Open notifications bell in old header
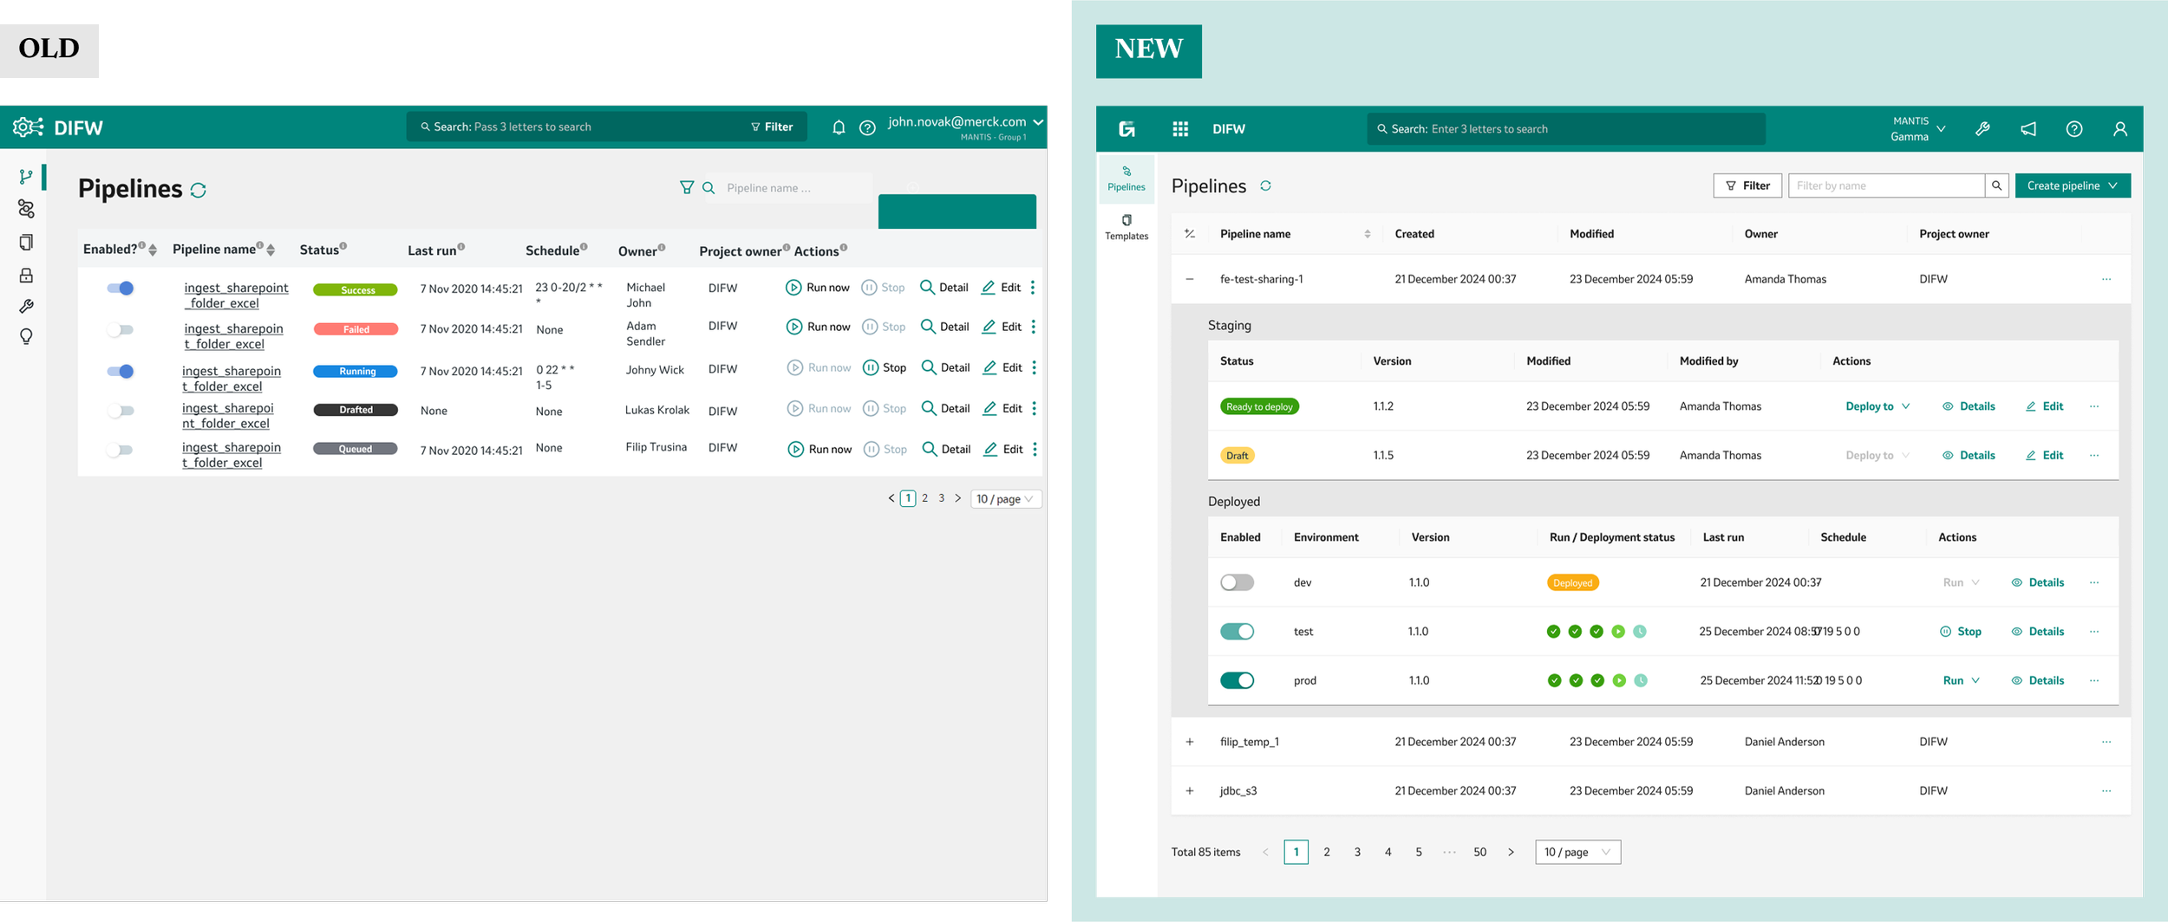Viewport: 2168px width, 922px height. [x=839, y=127]
